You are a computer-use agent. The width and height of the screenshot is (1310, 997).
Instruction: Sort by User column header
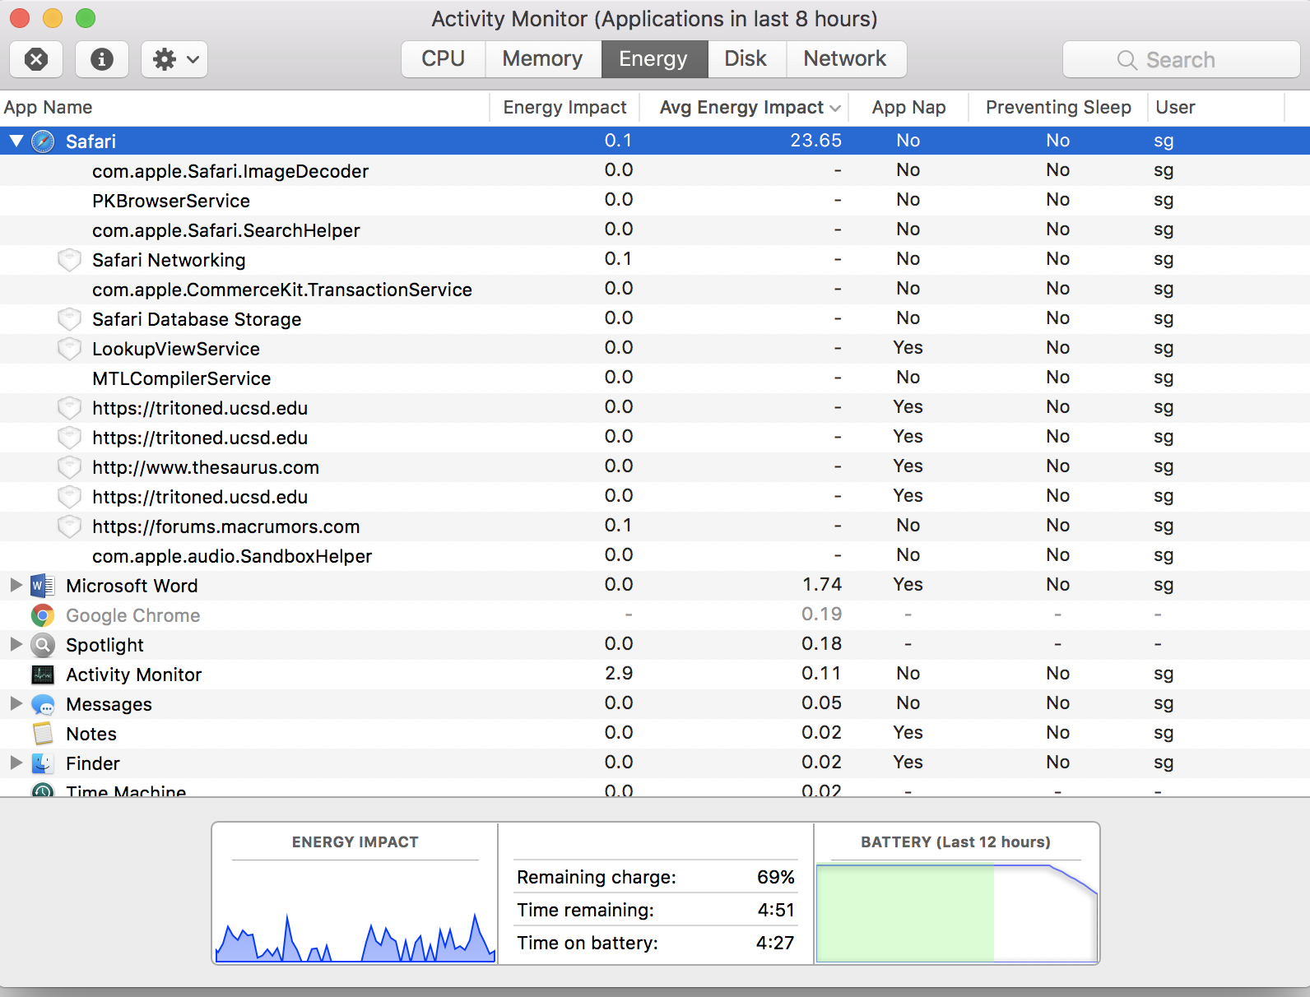[1175, 108]
